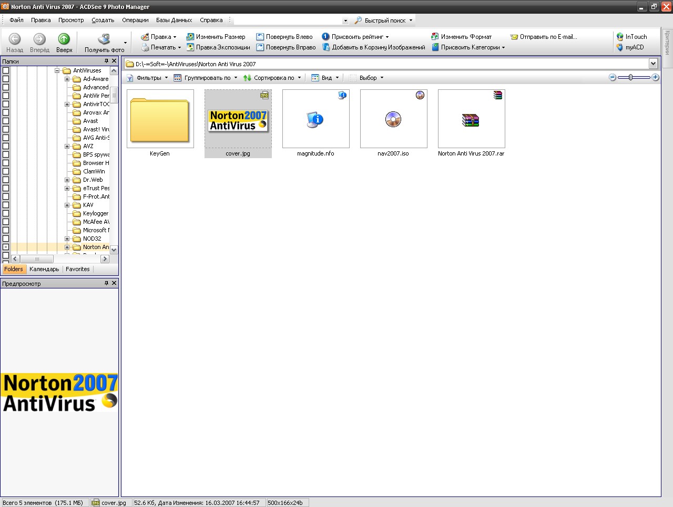Click the Правка Экспозиции icon
The image size is (673, 507).
pos(190,47)
